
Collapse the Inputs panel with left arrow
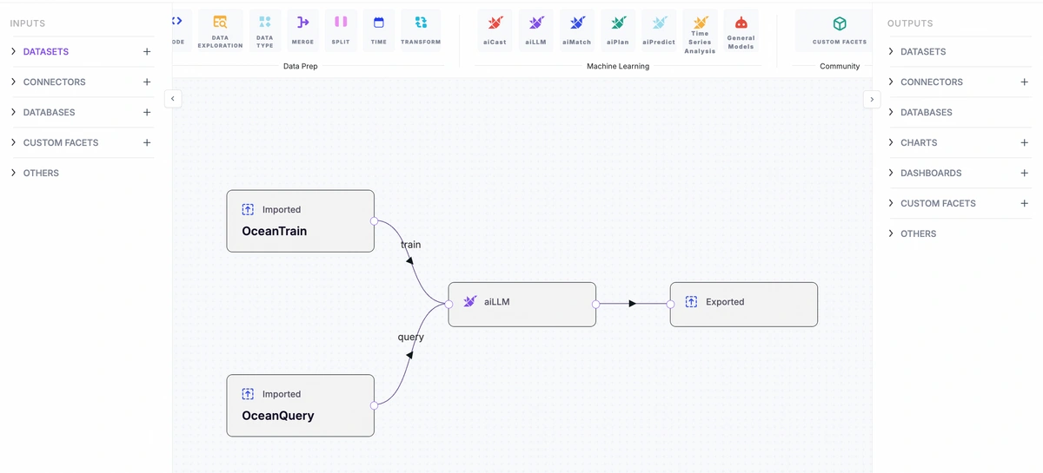172,99
